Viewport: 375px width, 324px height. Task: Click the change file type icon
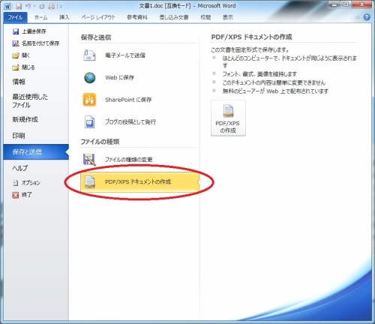point(89,160)
